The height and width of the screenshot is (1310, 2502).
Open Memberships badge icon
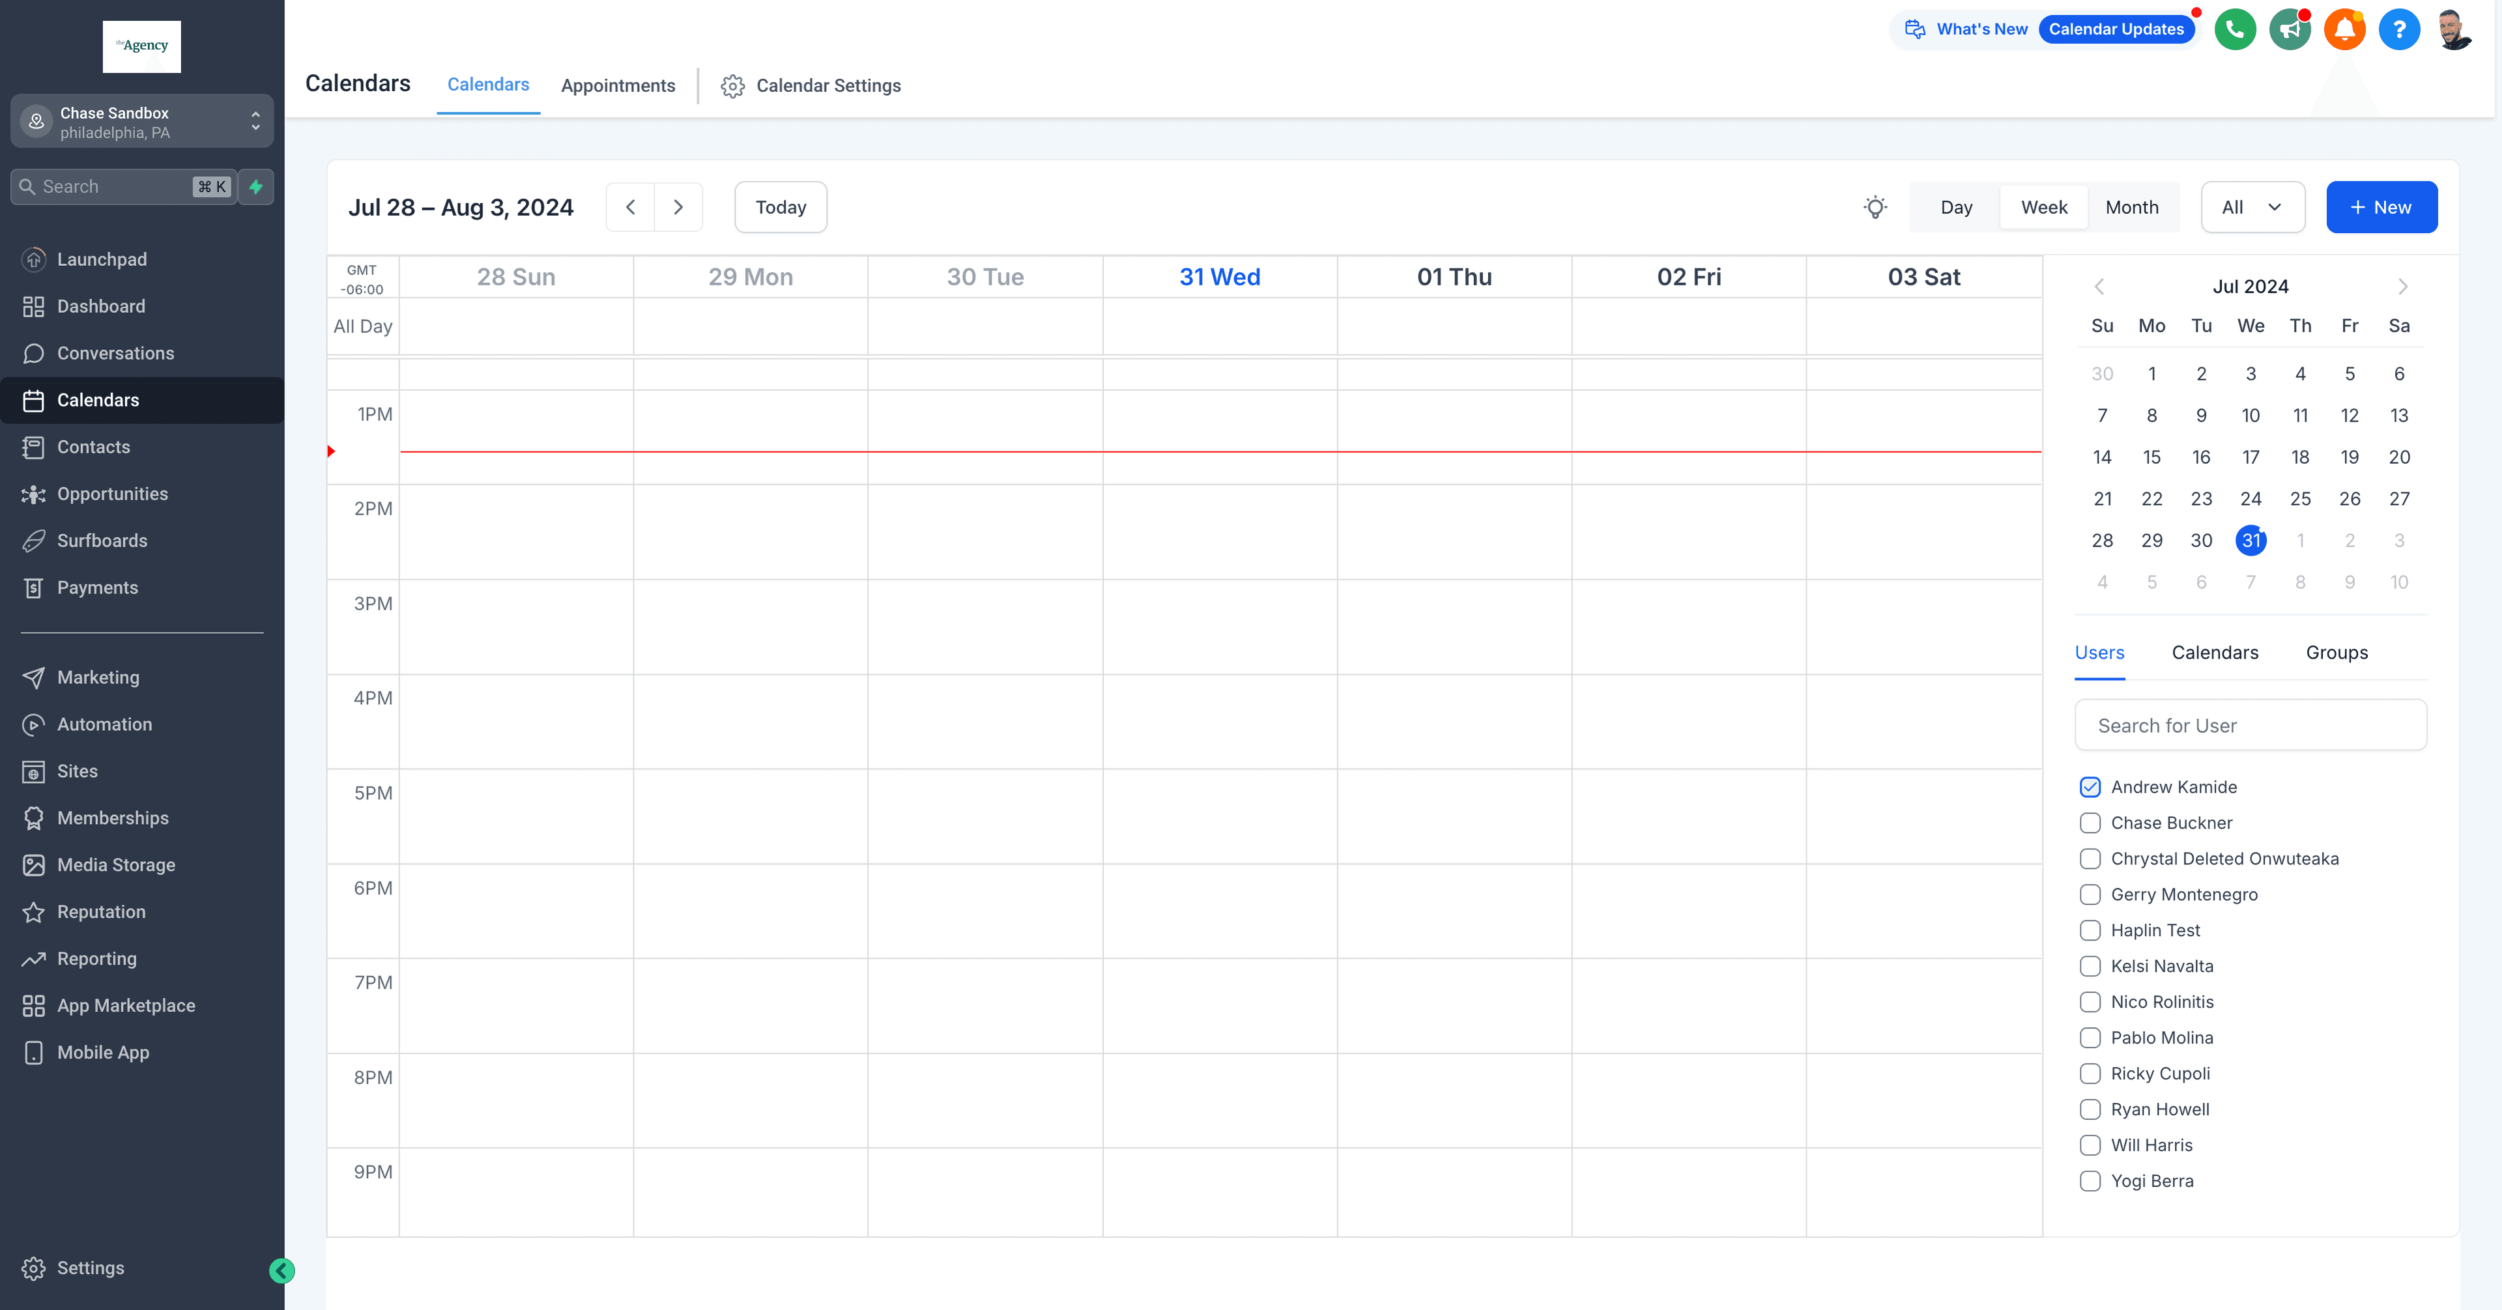pyautogui.click(x=34, y=818)
